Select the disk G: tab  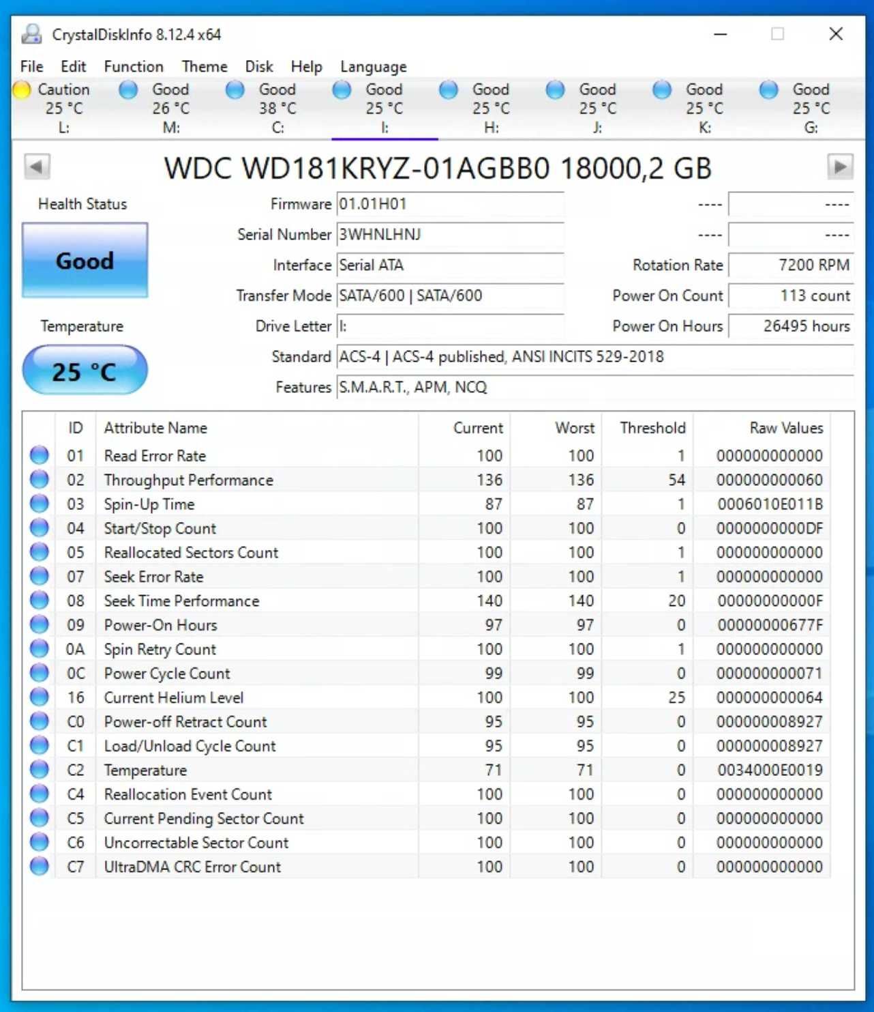click(x=811, y=108)
